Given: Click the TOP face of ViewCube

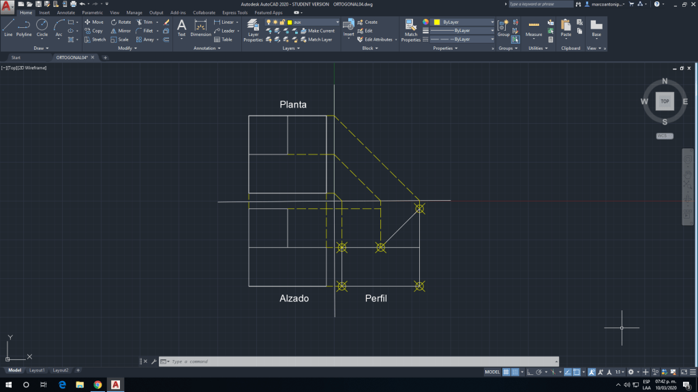Looking at the screenshot, I should [665, 101].
